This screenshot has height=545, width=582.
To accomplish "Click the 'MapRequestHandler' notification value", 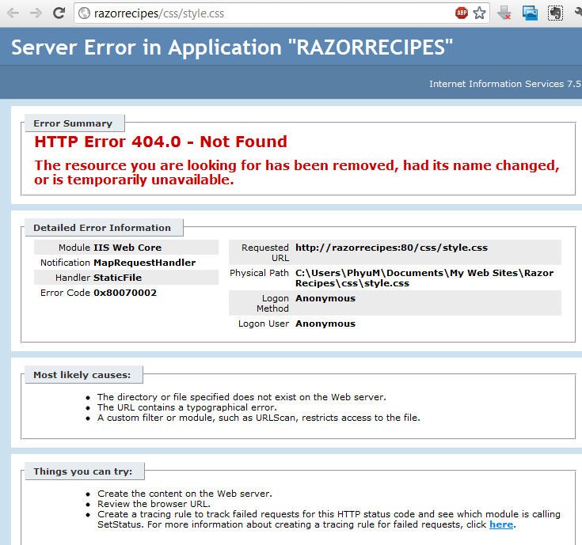I will click(144, 263).
